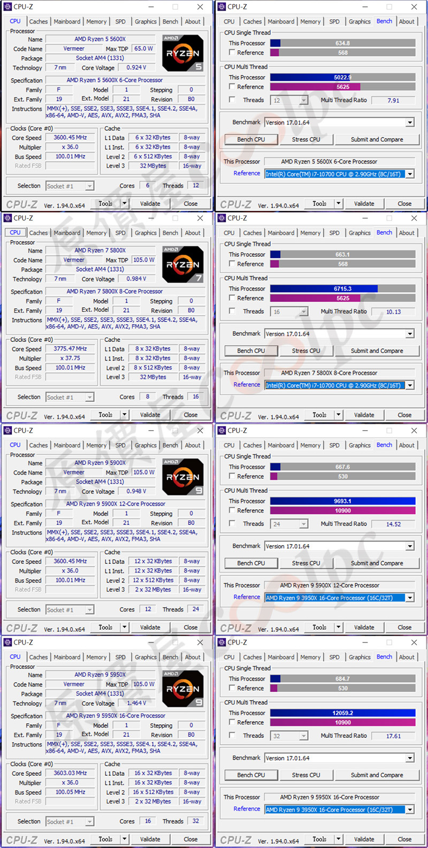The width and height of the screenshot is (428, 848).
Task: Click CPU-Z title icon of Ryzen 9 5900X Bench window
Action: pos(221,431)
